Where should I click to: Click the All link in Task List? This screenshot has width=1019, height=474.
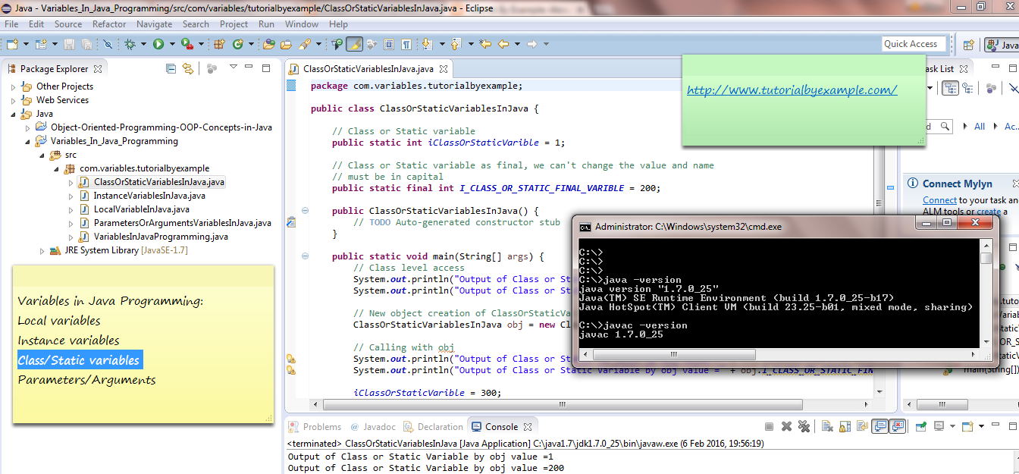click(x=980, y=126)
